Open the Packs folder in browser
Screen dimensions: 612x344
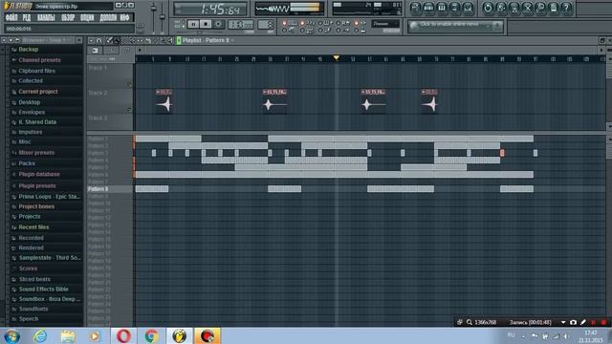pos(27,163)
